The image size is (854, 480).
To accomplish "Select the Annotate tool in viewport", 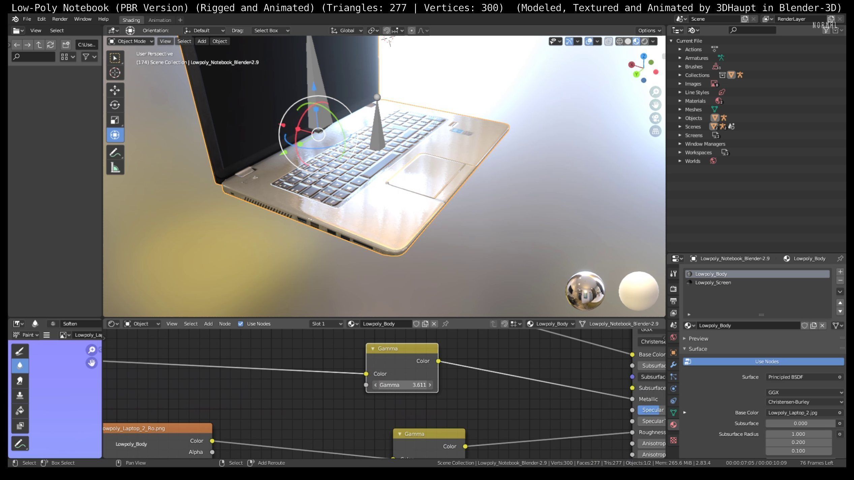I will click(115, 153).
